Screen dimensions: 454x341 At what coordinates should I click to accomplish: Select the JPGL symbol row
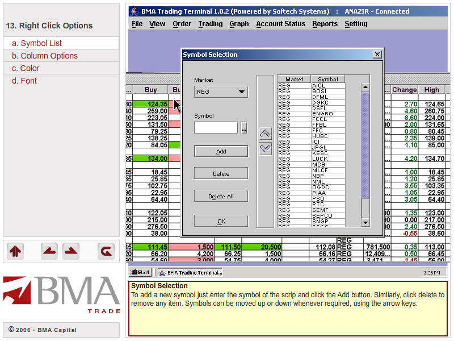(x=311, y=148)
